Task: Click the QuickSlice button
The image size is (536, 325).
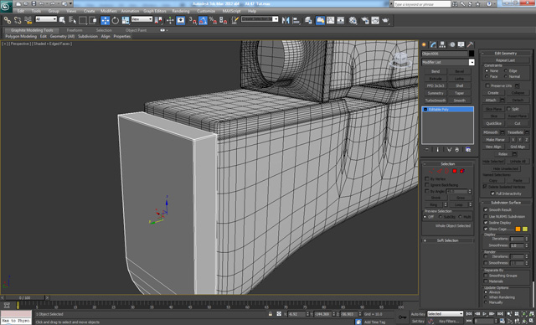Action: (x=493, y=123)
